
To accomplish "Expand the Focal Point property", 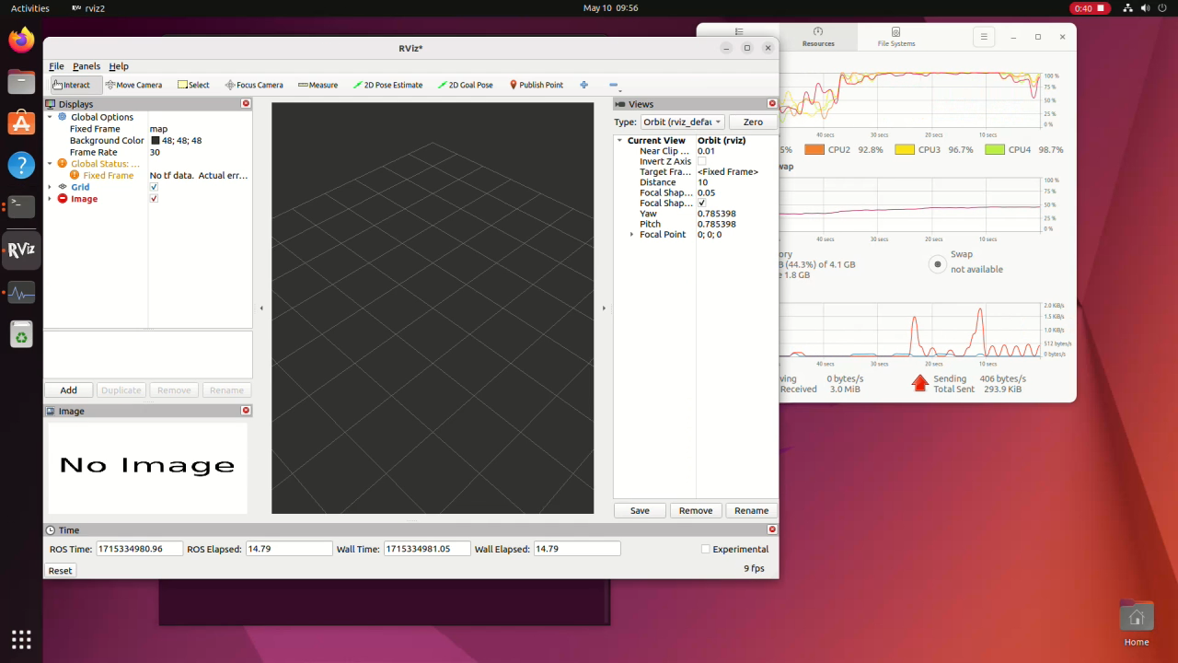I will click(x=631, y=235).
